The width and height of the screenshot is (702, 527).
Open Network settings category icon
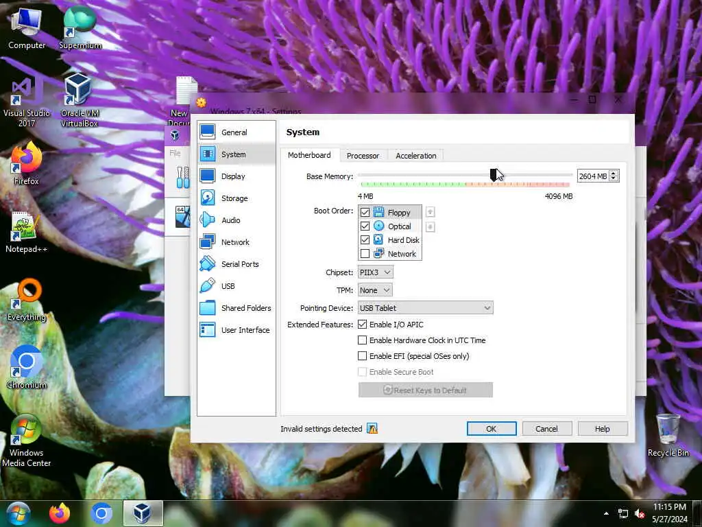207,242
